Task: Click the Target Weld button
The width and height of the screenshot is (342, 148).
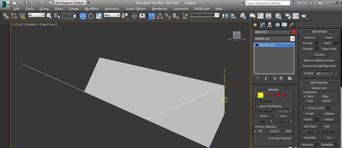Action: click(x=328, y=49)
